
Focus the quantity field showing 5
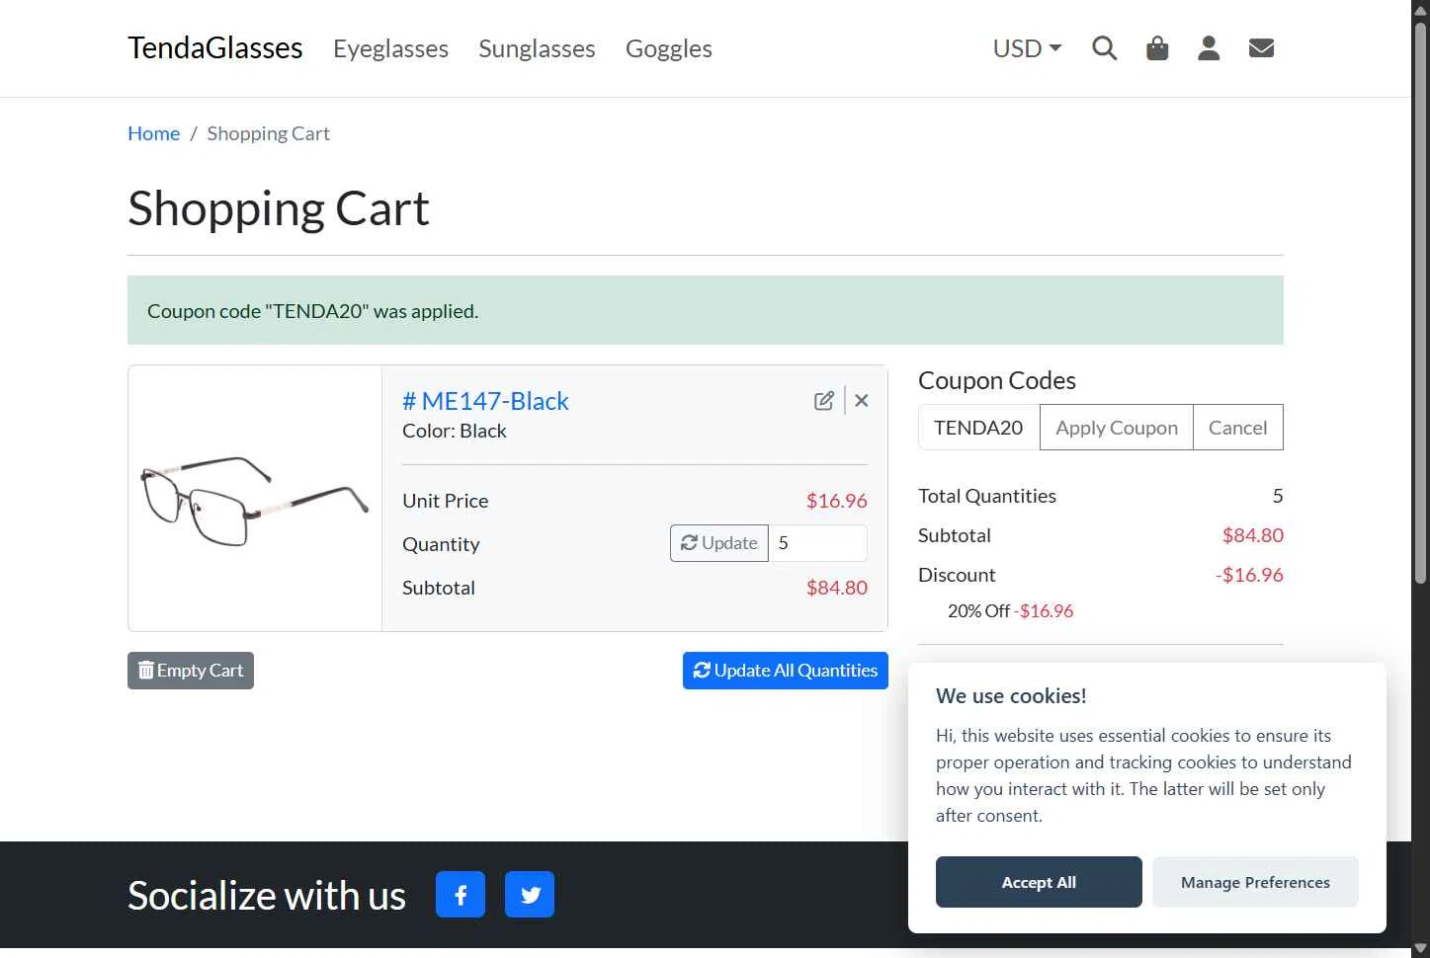click(817, 543)
